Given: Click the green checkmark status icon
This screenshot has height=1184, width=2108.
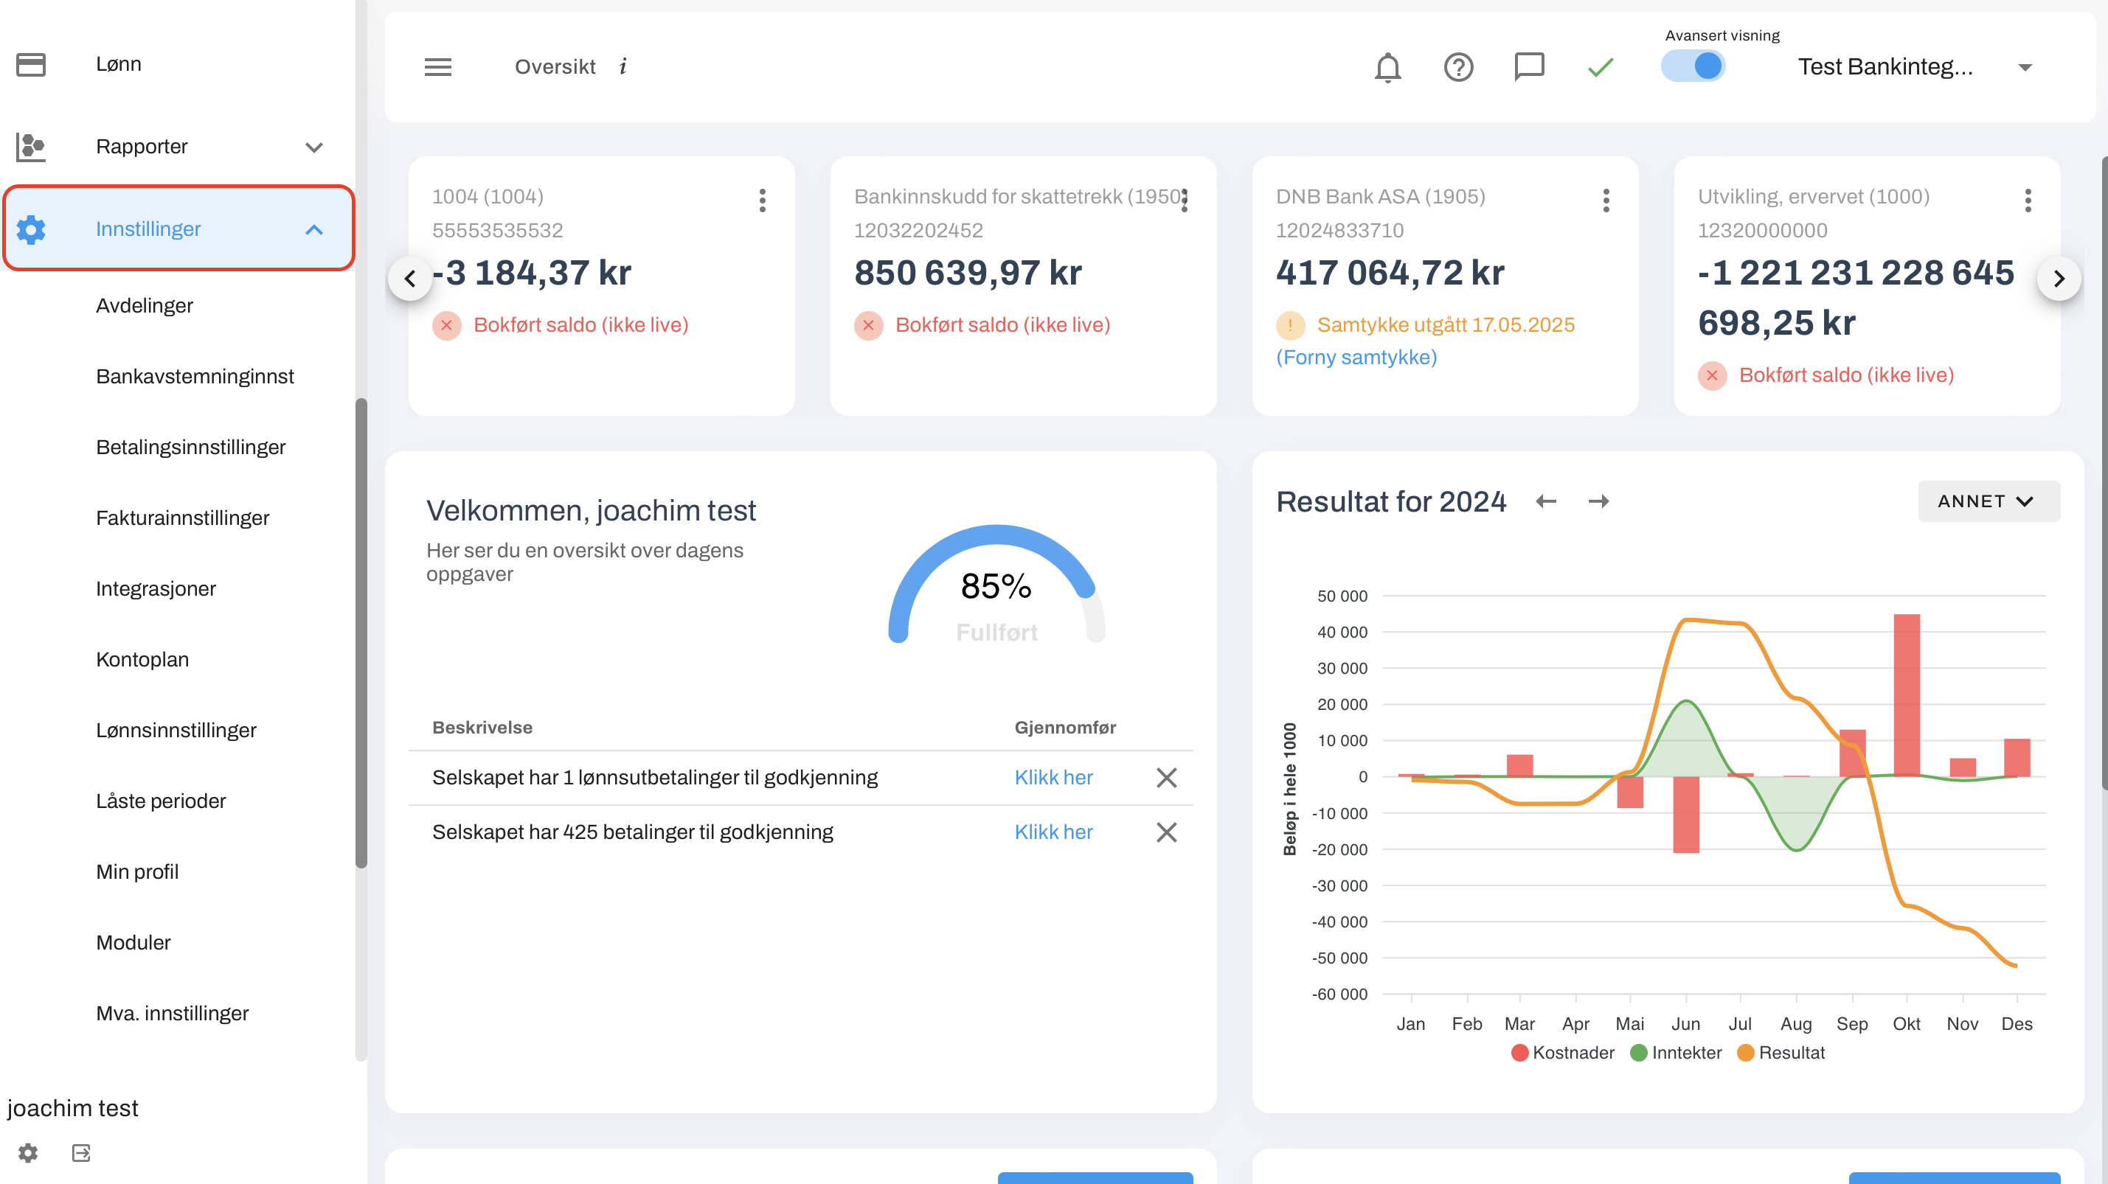Looking at the screenshot, I should tap(1600, 67).
